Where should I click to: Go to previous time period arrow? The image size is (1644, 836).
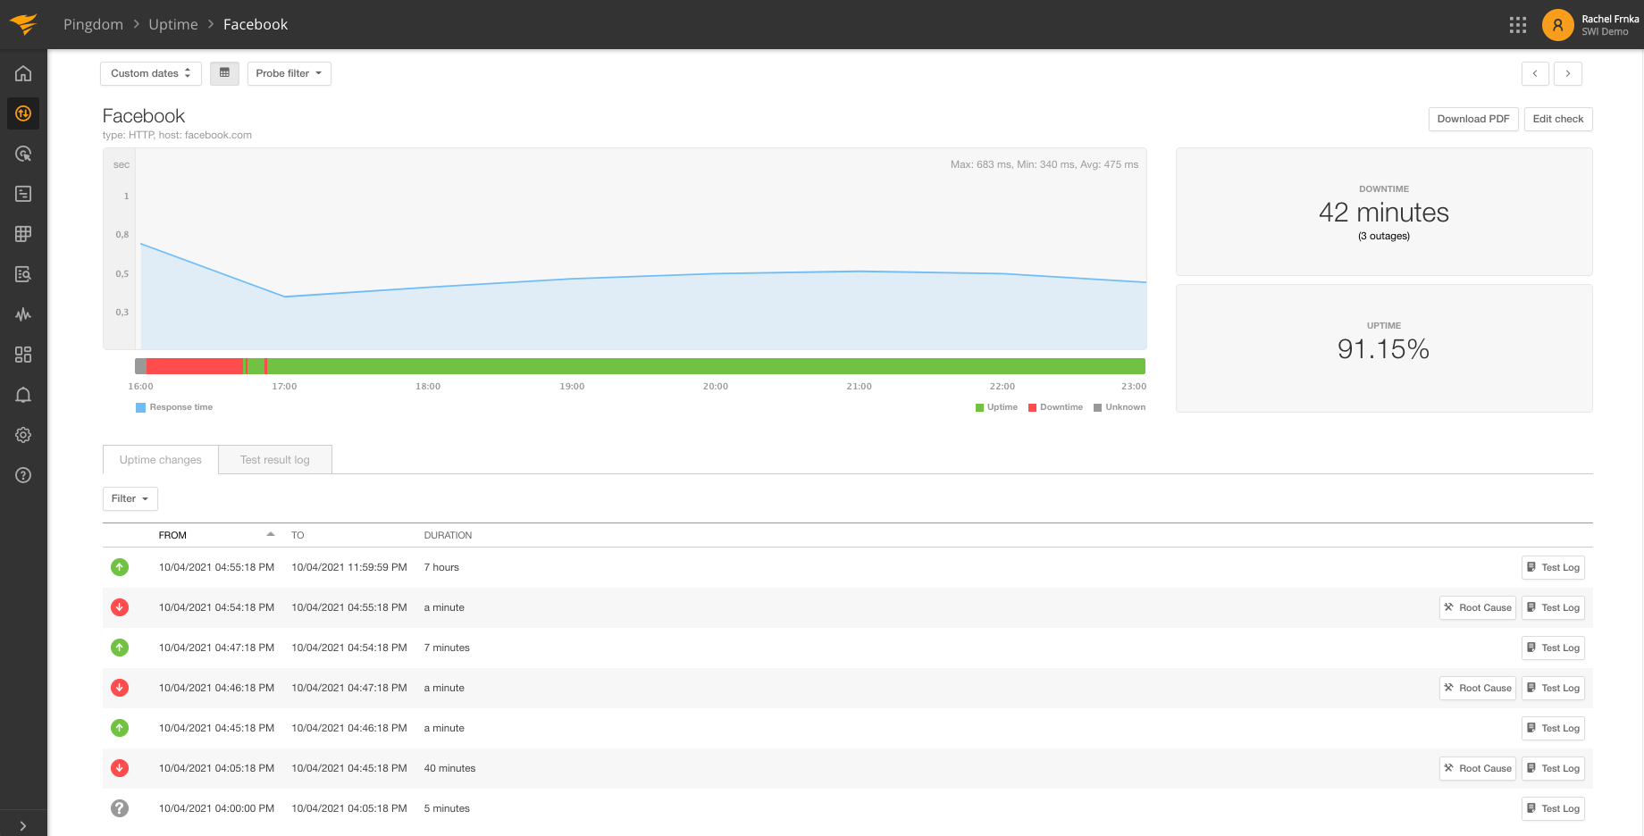pyautogui.click(x=1535, y=73)
